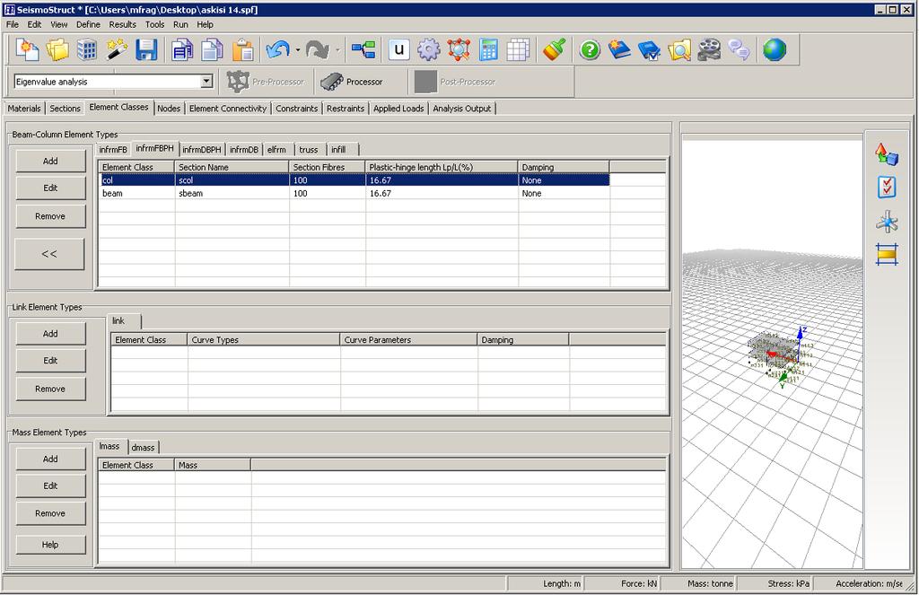This screenshot has width=919, height=595.
Task: Expand the Undo history dropdown arrow
Action: (x=298, y=50)
